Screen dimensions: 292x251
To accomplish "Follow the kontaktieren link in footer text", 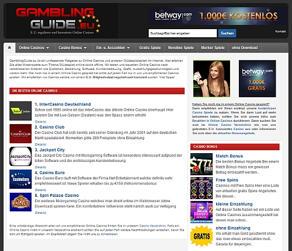I will pyautogui.click(x=109, y=234).
